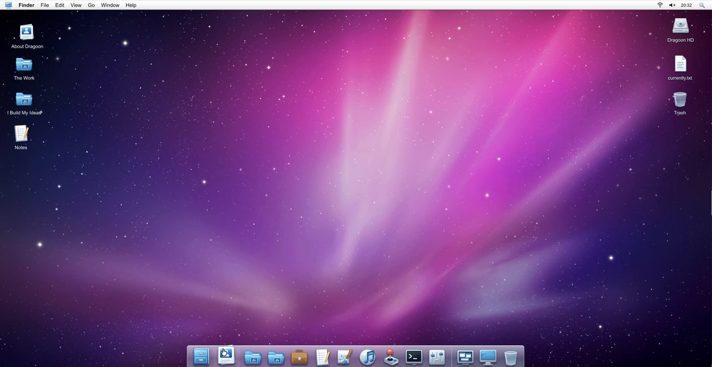Viewport: 712px width, 367px height.
Task: Click the system logo in the menu bar
Action: pos(8,5)
